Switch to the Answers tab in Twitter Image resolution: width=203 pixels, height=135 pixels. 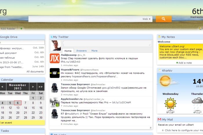[x=81, y=51]
